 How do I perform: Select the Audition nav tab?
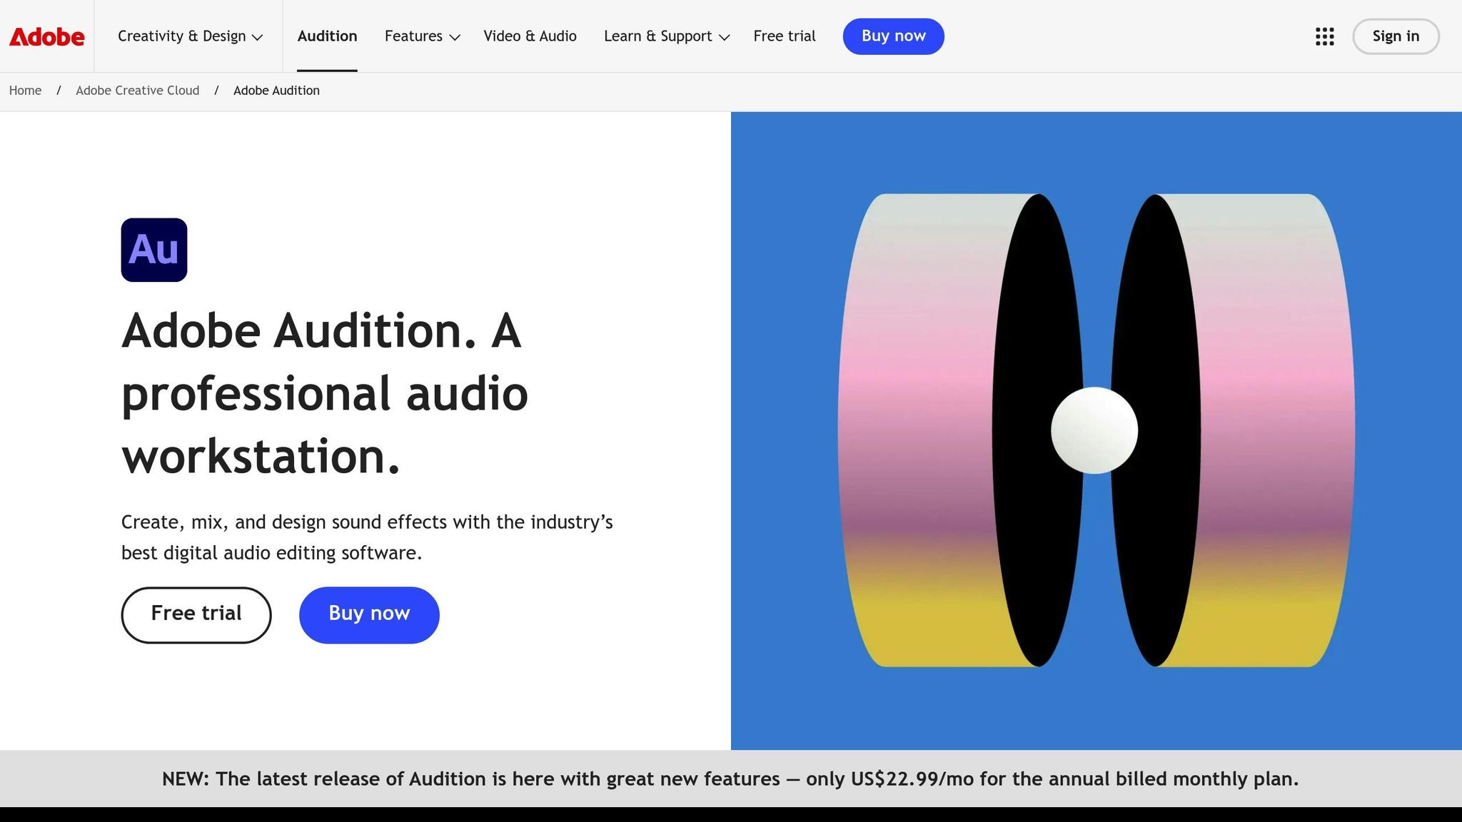pos(327,36)
